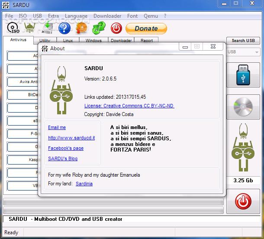This screenshot has height=239, width=264.
Task: Open the Language menu
Action: coord(76,16)
